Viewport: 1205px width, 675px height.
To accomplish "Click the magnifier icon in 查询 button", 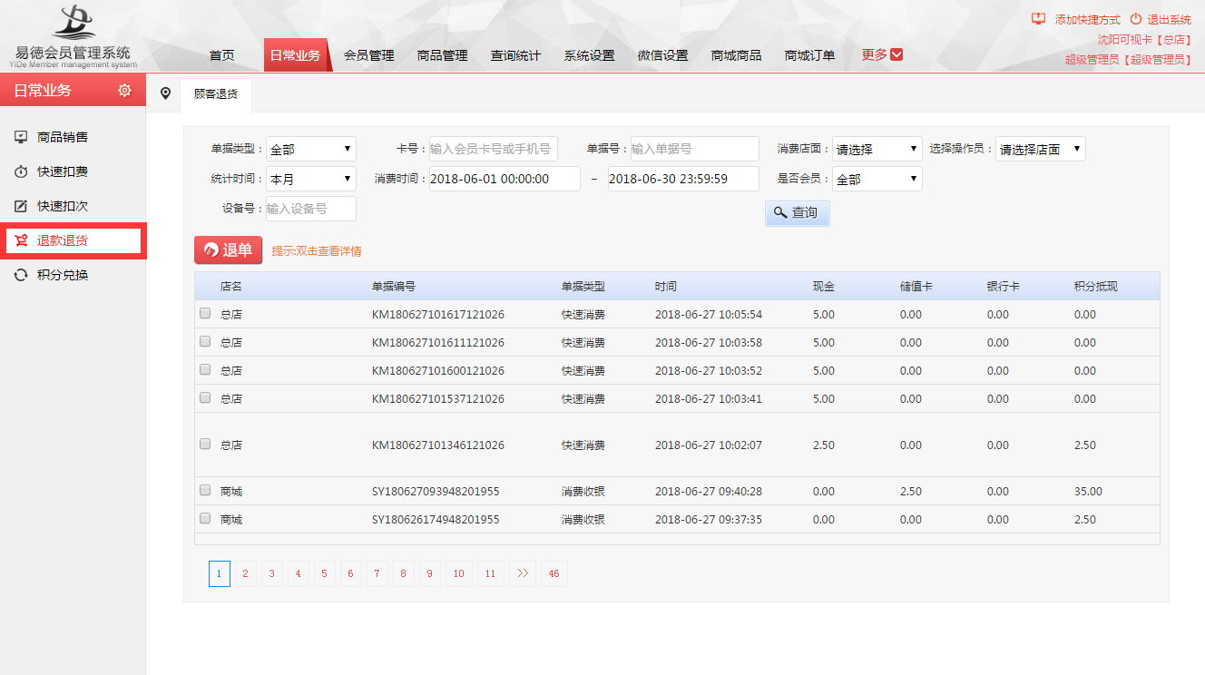I will (780, 212).
